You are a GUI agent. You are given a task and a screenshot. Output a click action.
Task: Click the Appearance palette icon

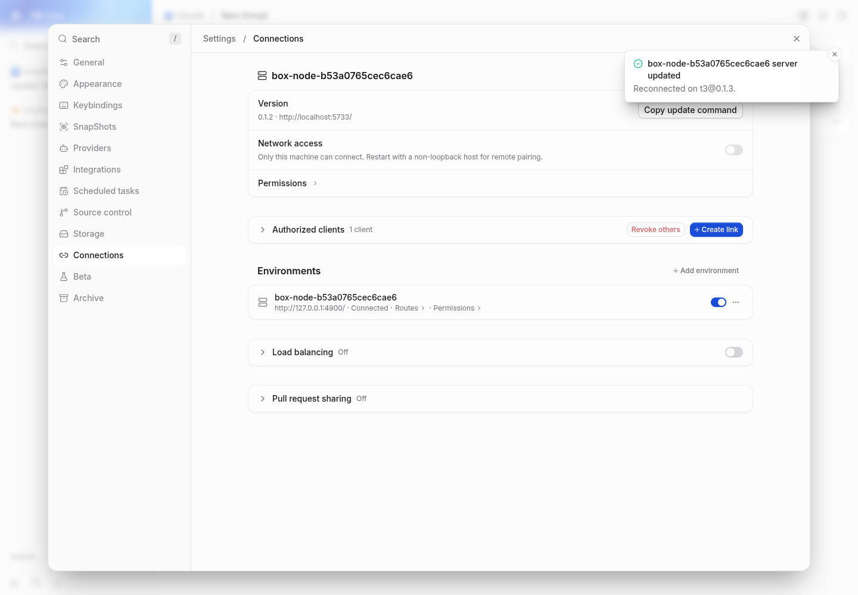point(64,84)
